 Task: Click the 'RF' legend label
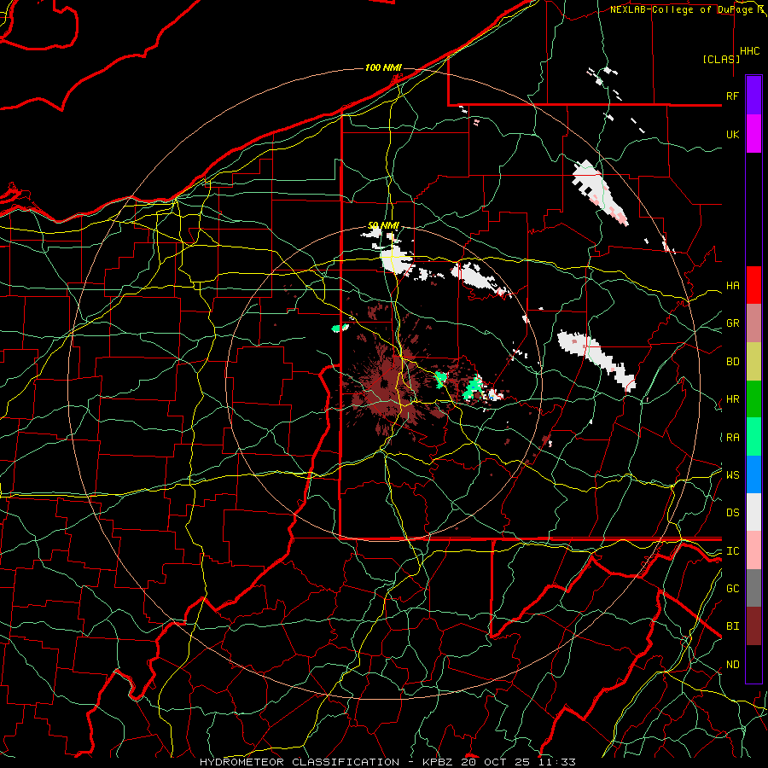click(732, 96)
